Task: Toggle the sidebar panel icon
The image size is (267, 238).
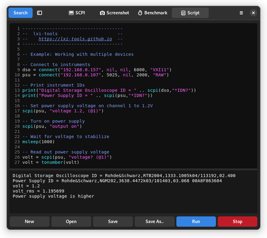Action: point(39,13)
